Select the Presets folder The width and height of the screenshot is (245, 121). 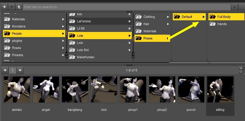coord(34,55)
